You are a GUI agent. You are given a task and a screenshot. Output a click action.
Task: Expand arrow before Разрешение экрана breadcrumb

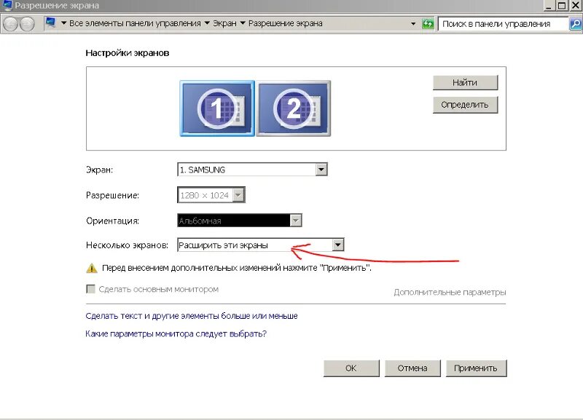243,23
